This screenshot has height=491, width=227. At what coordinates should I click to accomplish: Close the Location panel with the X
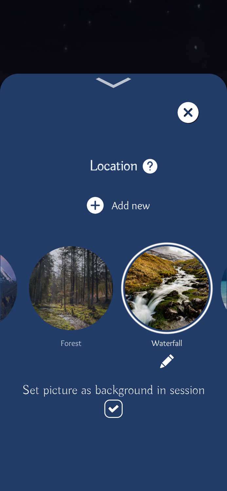[x=188, y=113]
